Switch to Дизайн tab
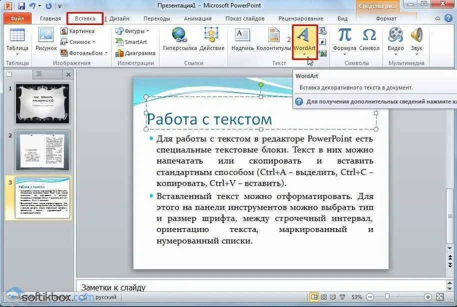 click(119, 18)
